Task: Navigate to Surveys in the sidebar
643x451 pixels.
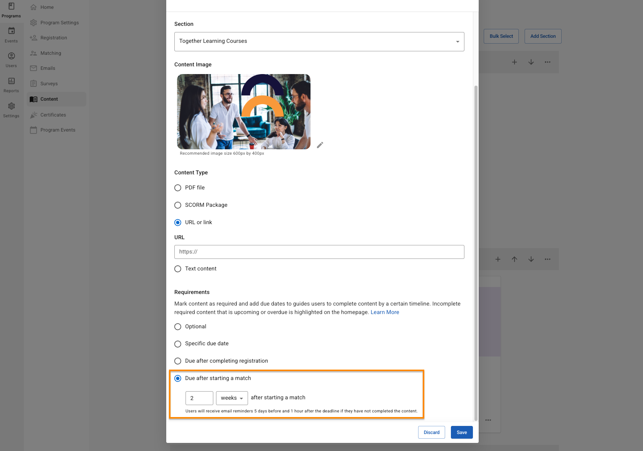Action: pyautogui.click(x=49, y=84)
